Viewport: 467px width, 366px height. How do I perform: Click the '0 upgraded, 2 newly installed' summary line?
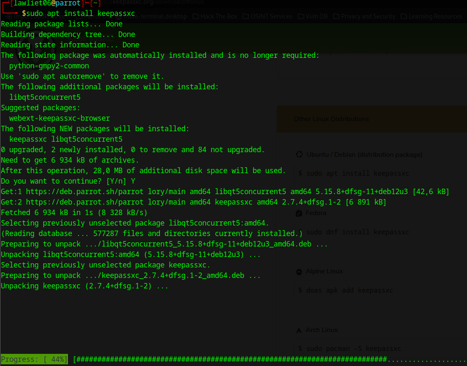[133, 150]
